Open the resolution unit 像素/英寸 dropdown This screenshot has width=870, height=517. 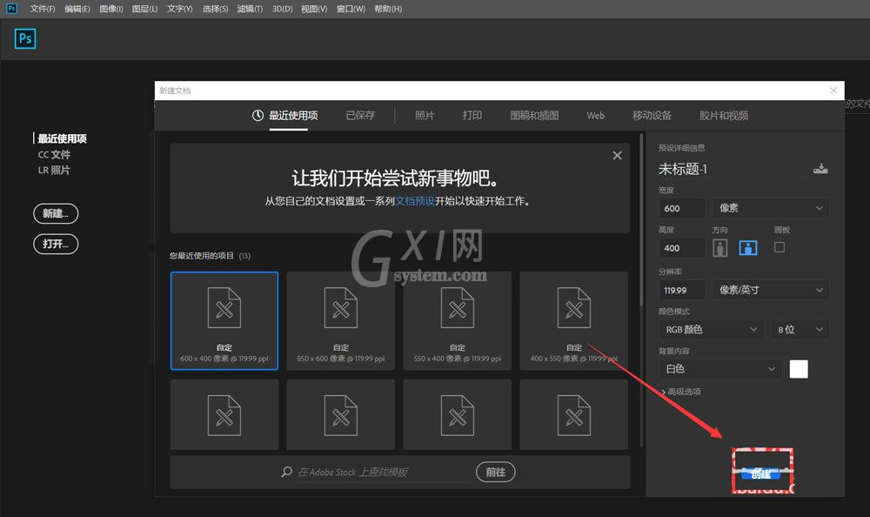(771, 290)
